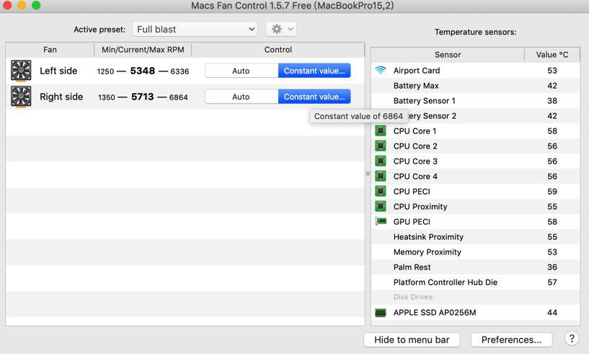Image resolution: width=589 pixels, height=354 pixels.
Task: Click the yellow minimize window button
Action: click(x=22, y=5)
